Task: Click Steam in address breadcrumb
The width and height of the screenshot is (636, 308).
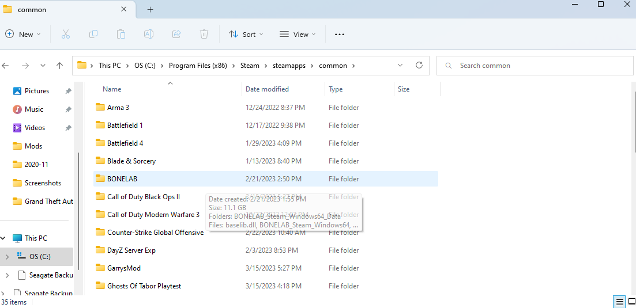Action: pos(250,66)
